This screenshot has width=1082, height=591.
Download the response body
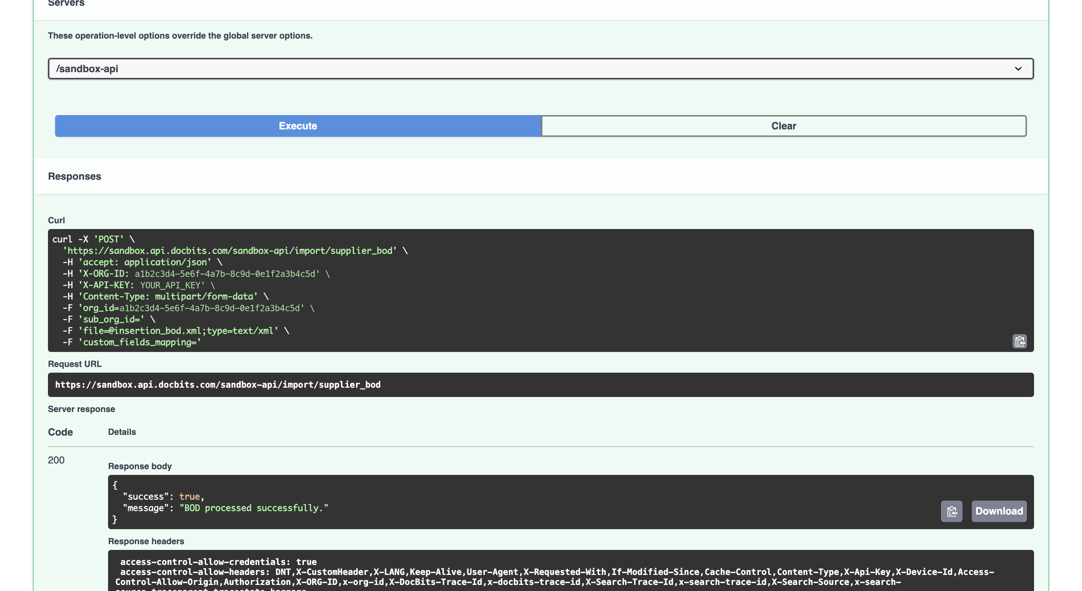click(x=999, y=511)
